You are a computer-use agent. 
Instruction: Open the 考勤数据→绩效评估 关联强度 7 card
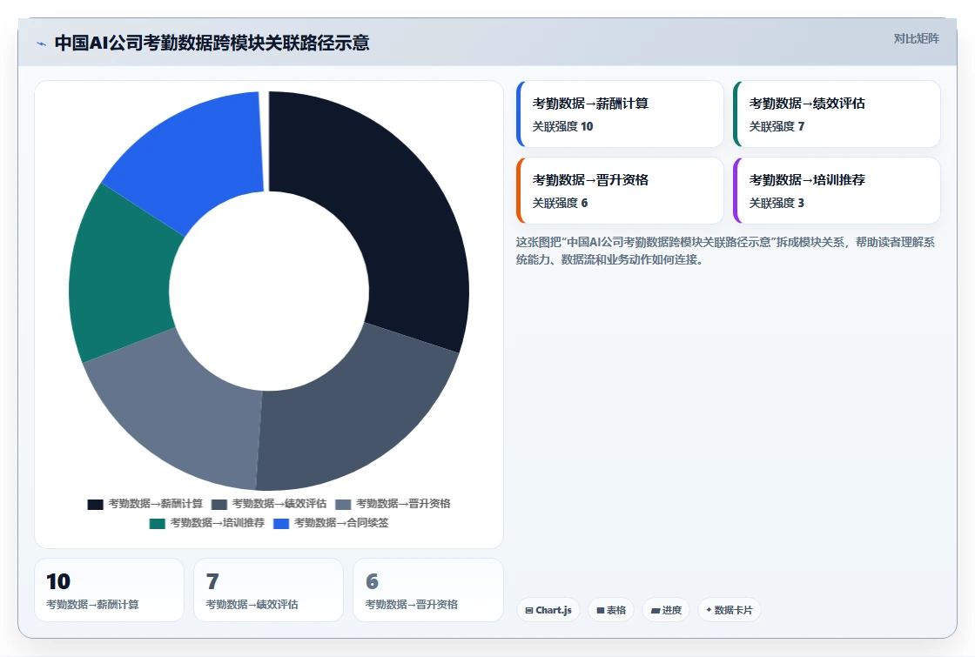837,114
